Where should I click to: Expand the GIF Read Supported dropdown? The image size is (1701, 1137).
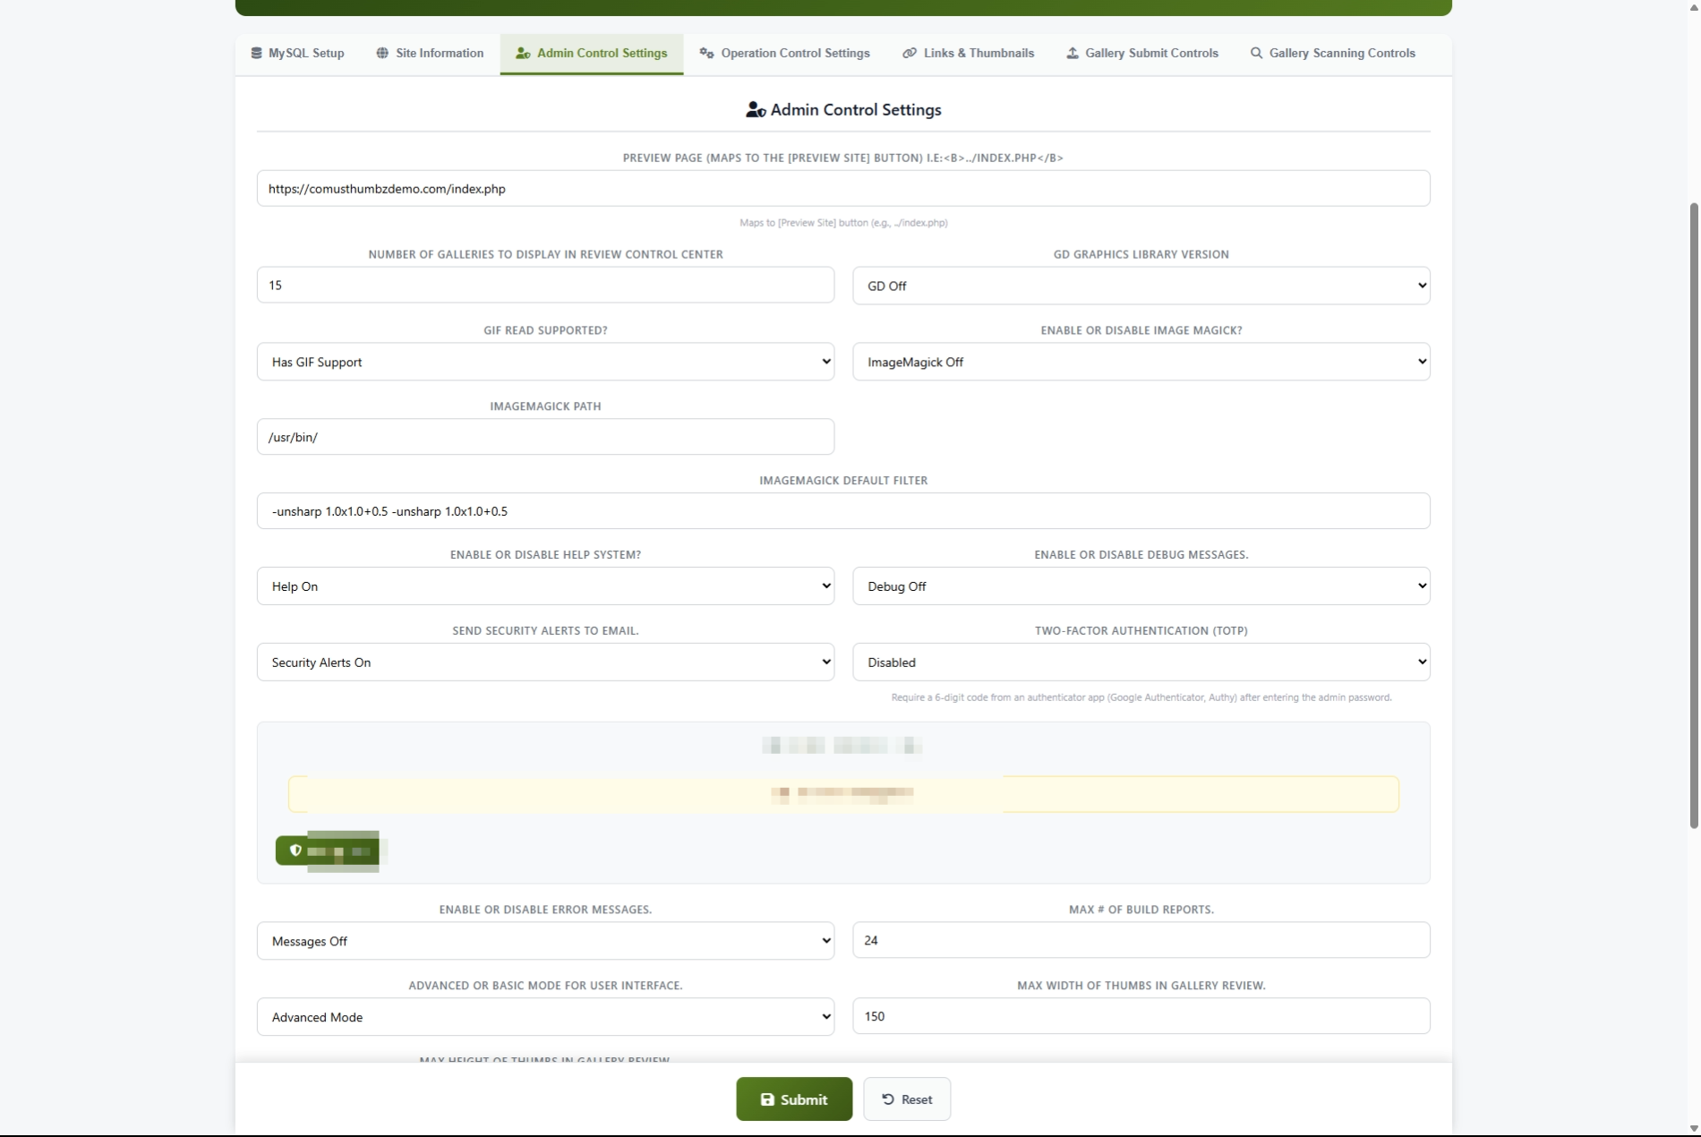(x=544, y=362)
